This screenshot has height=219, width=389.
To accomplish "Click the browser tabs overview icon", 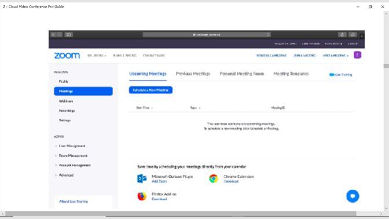I will pyautogui.click(x=353, y=35).
